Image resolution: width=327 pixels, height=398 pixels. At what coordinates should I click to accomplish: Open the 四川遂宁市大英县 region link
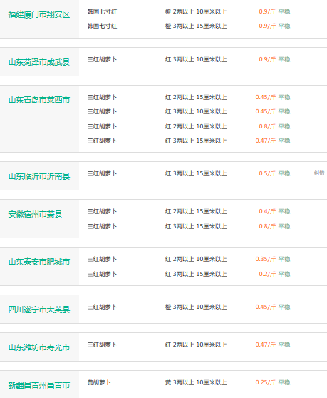[x=39, y=310]
